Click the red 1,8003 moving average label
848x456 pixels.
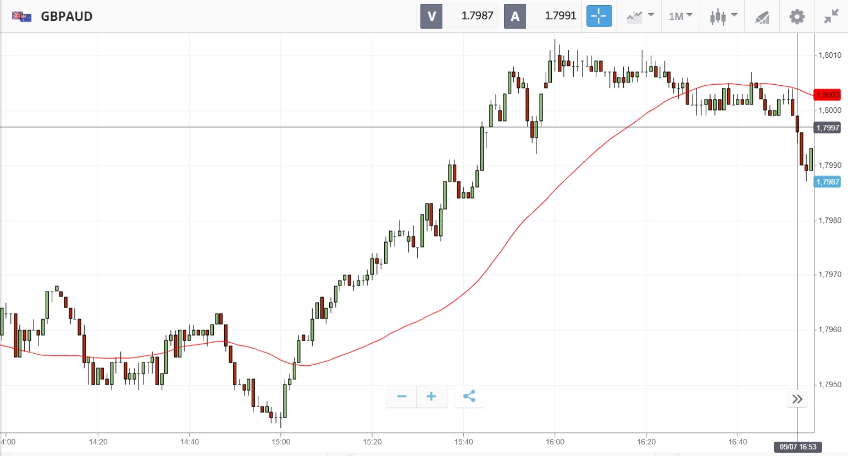(x=827, y=95)
